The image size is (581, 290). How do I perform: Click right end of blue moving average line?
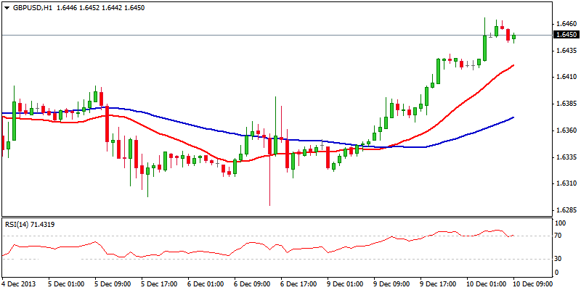tap(513, 117)
